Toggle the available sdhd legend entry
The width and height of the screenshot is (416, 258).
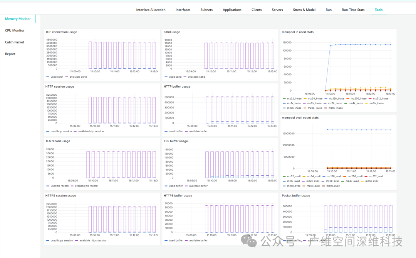pos(194,77)
